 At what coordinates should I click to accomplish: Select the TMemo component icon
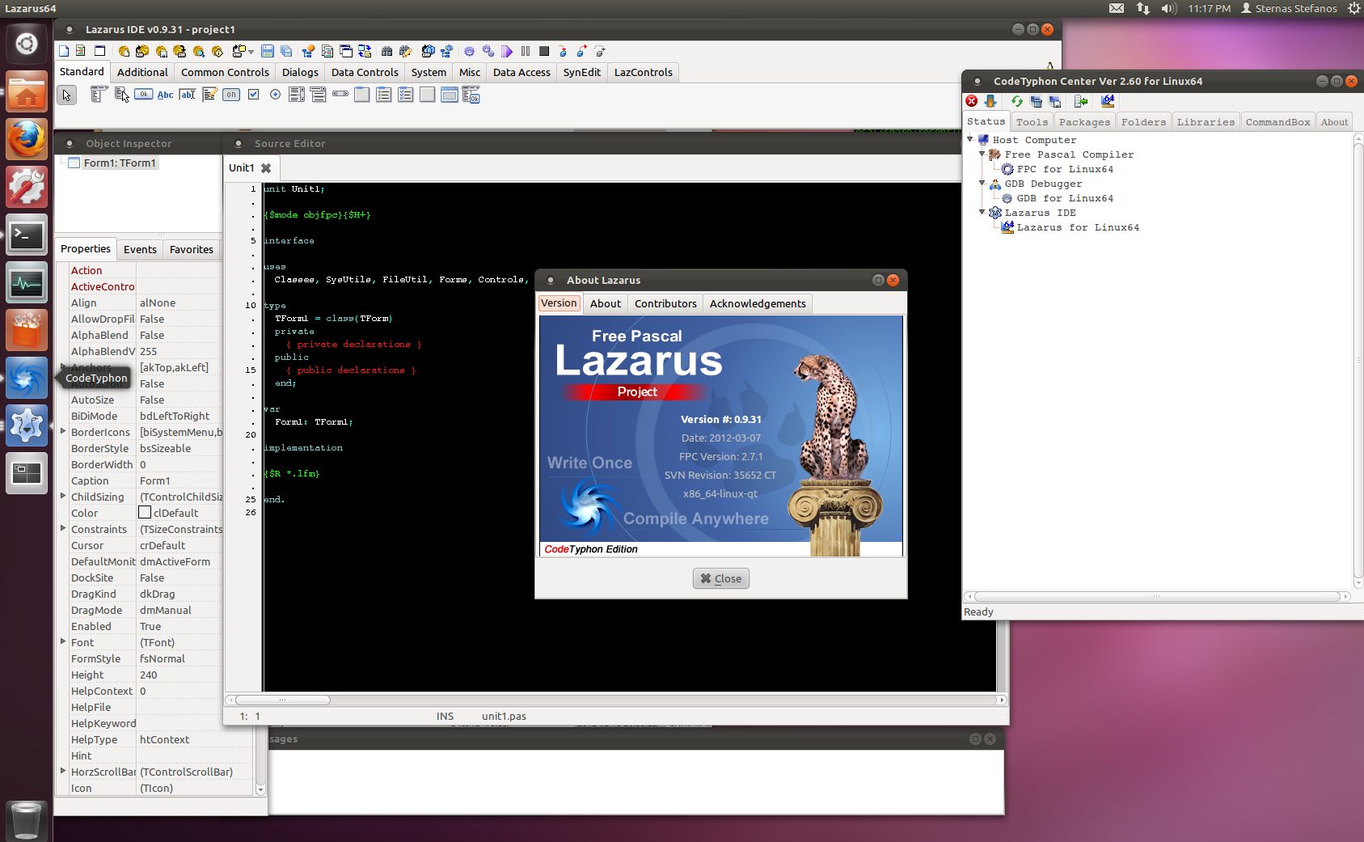pyautogui.click(x=209, y=95)
